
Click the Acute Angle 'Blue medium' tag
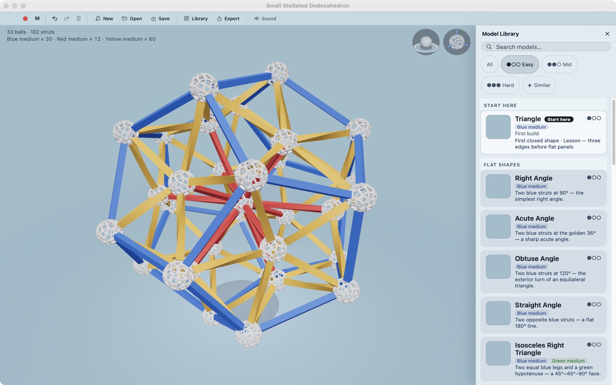coord(531,227)
